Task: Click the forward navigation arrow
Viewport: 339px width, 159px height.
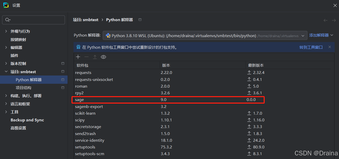Action: tap(334, 20)
